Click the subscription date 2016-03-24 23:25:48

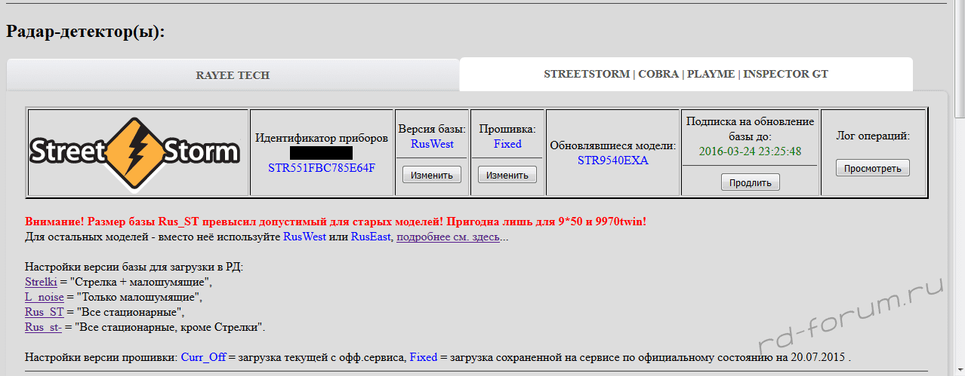[x=750, y=151]
